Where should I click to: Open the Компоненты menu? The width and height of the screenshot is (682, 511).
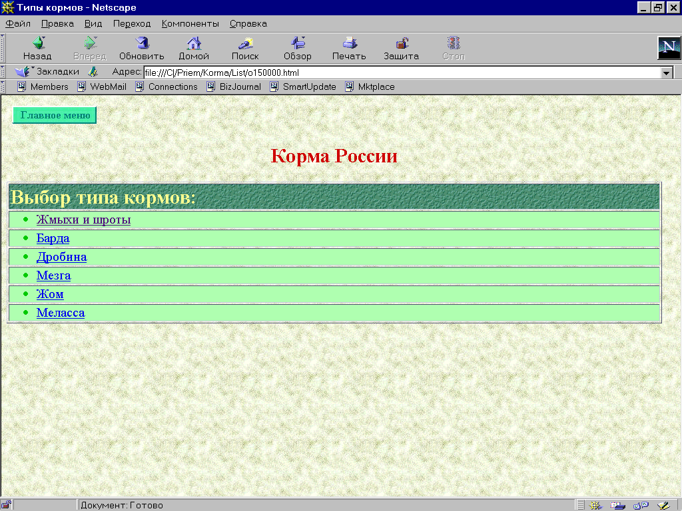[190, 23]
